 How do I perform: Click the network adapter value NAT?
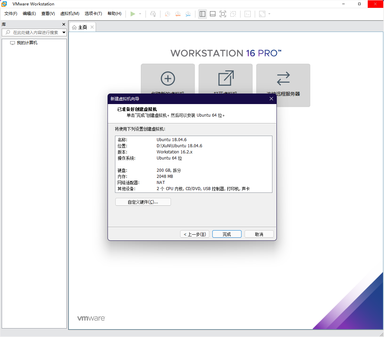click(x=161, y=183)
